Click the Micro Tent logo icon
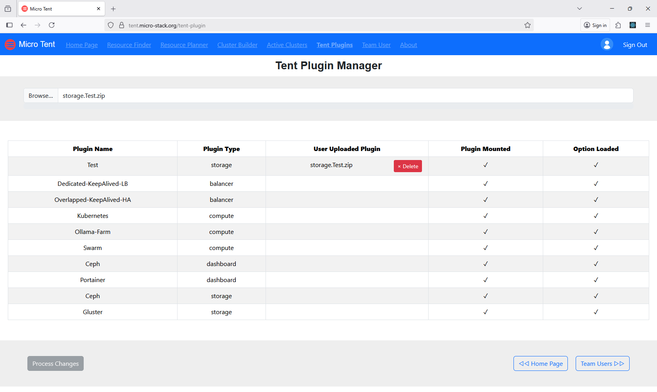 click(x=10, y=44)
